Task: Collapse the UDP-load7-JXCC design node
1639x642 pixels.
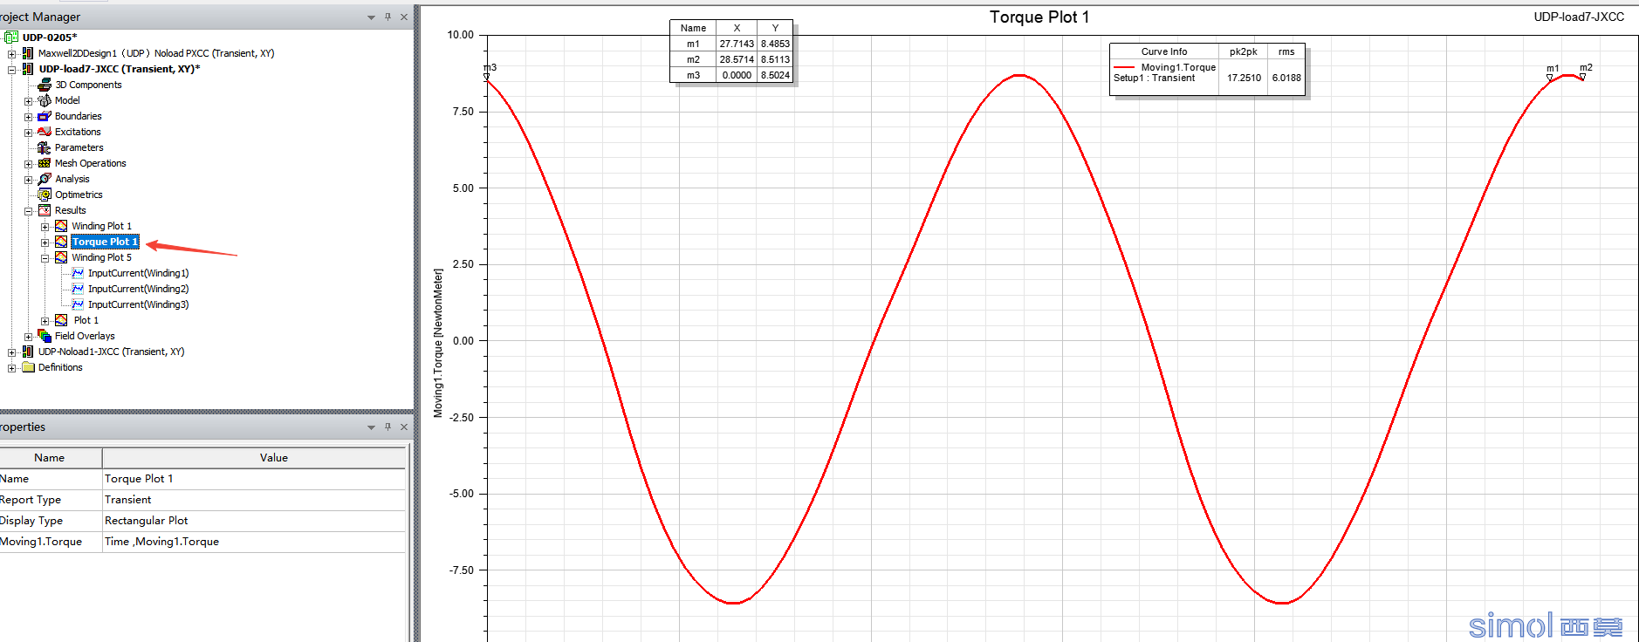Action: tap(11, 70)
